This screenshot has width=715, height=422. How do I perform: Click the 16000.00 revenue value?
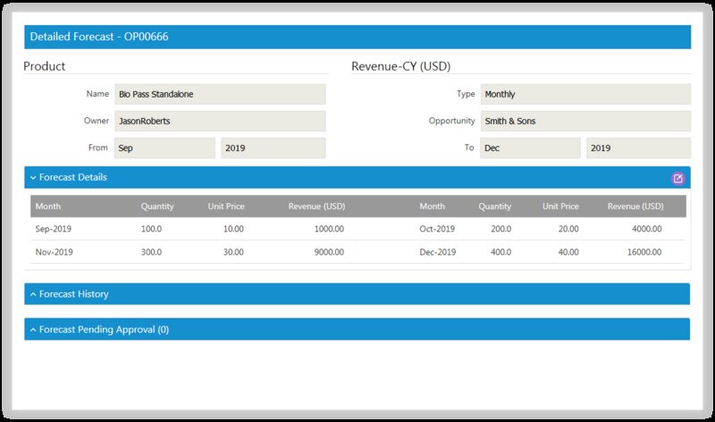641,252
